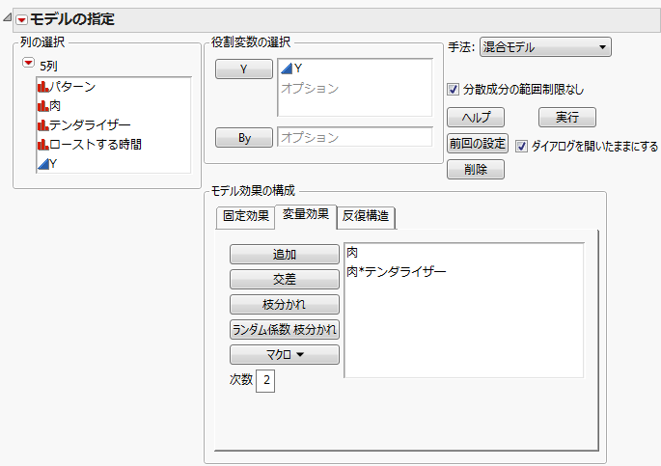Click the Y role button
This screenshot has width=661, height=466.
click(x=244, y=69)
